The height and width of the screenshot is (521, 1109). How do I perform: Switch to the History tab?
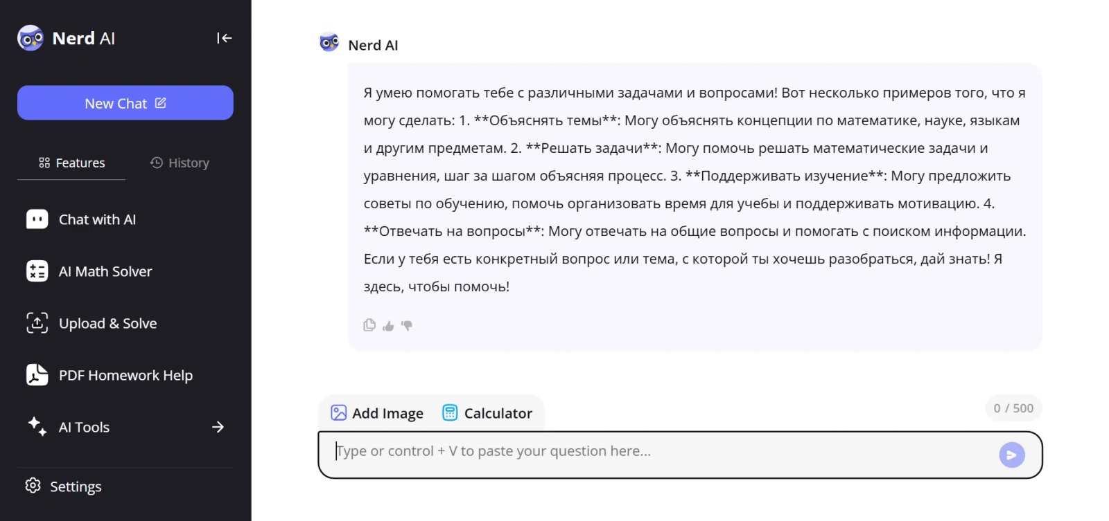(180, 163)
